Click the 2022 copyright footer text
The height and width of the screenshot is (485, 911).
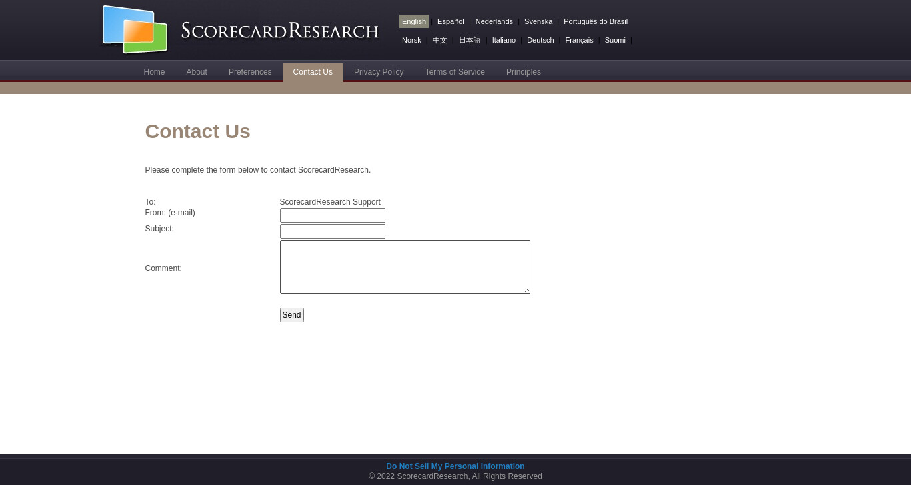coord(455,476)
